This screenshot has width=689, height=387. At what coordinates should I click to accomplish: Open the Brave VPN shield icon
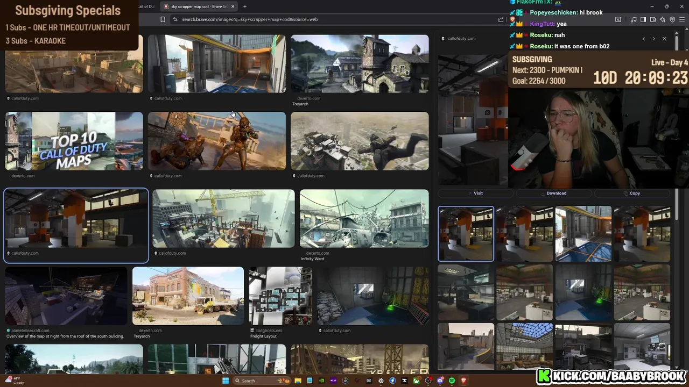(x=672, y=19)
